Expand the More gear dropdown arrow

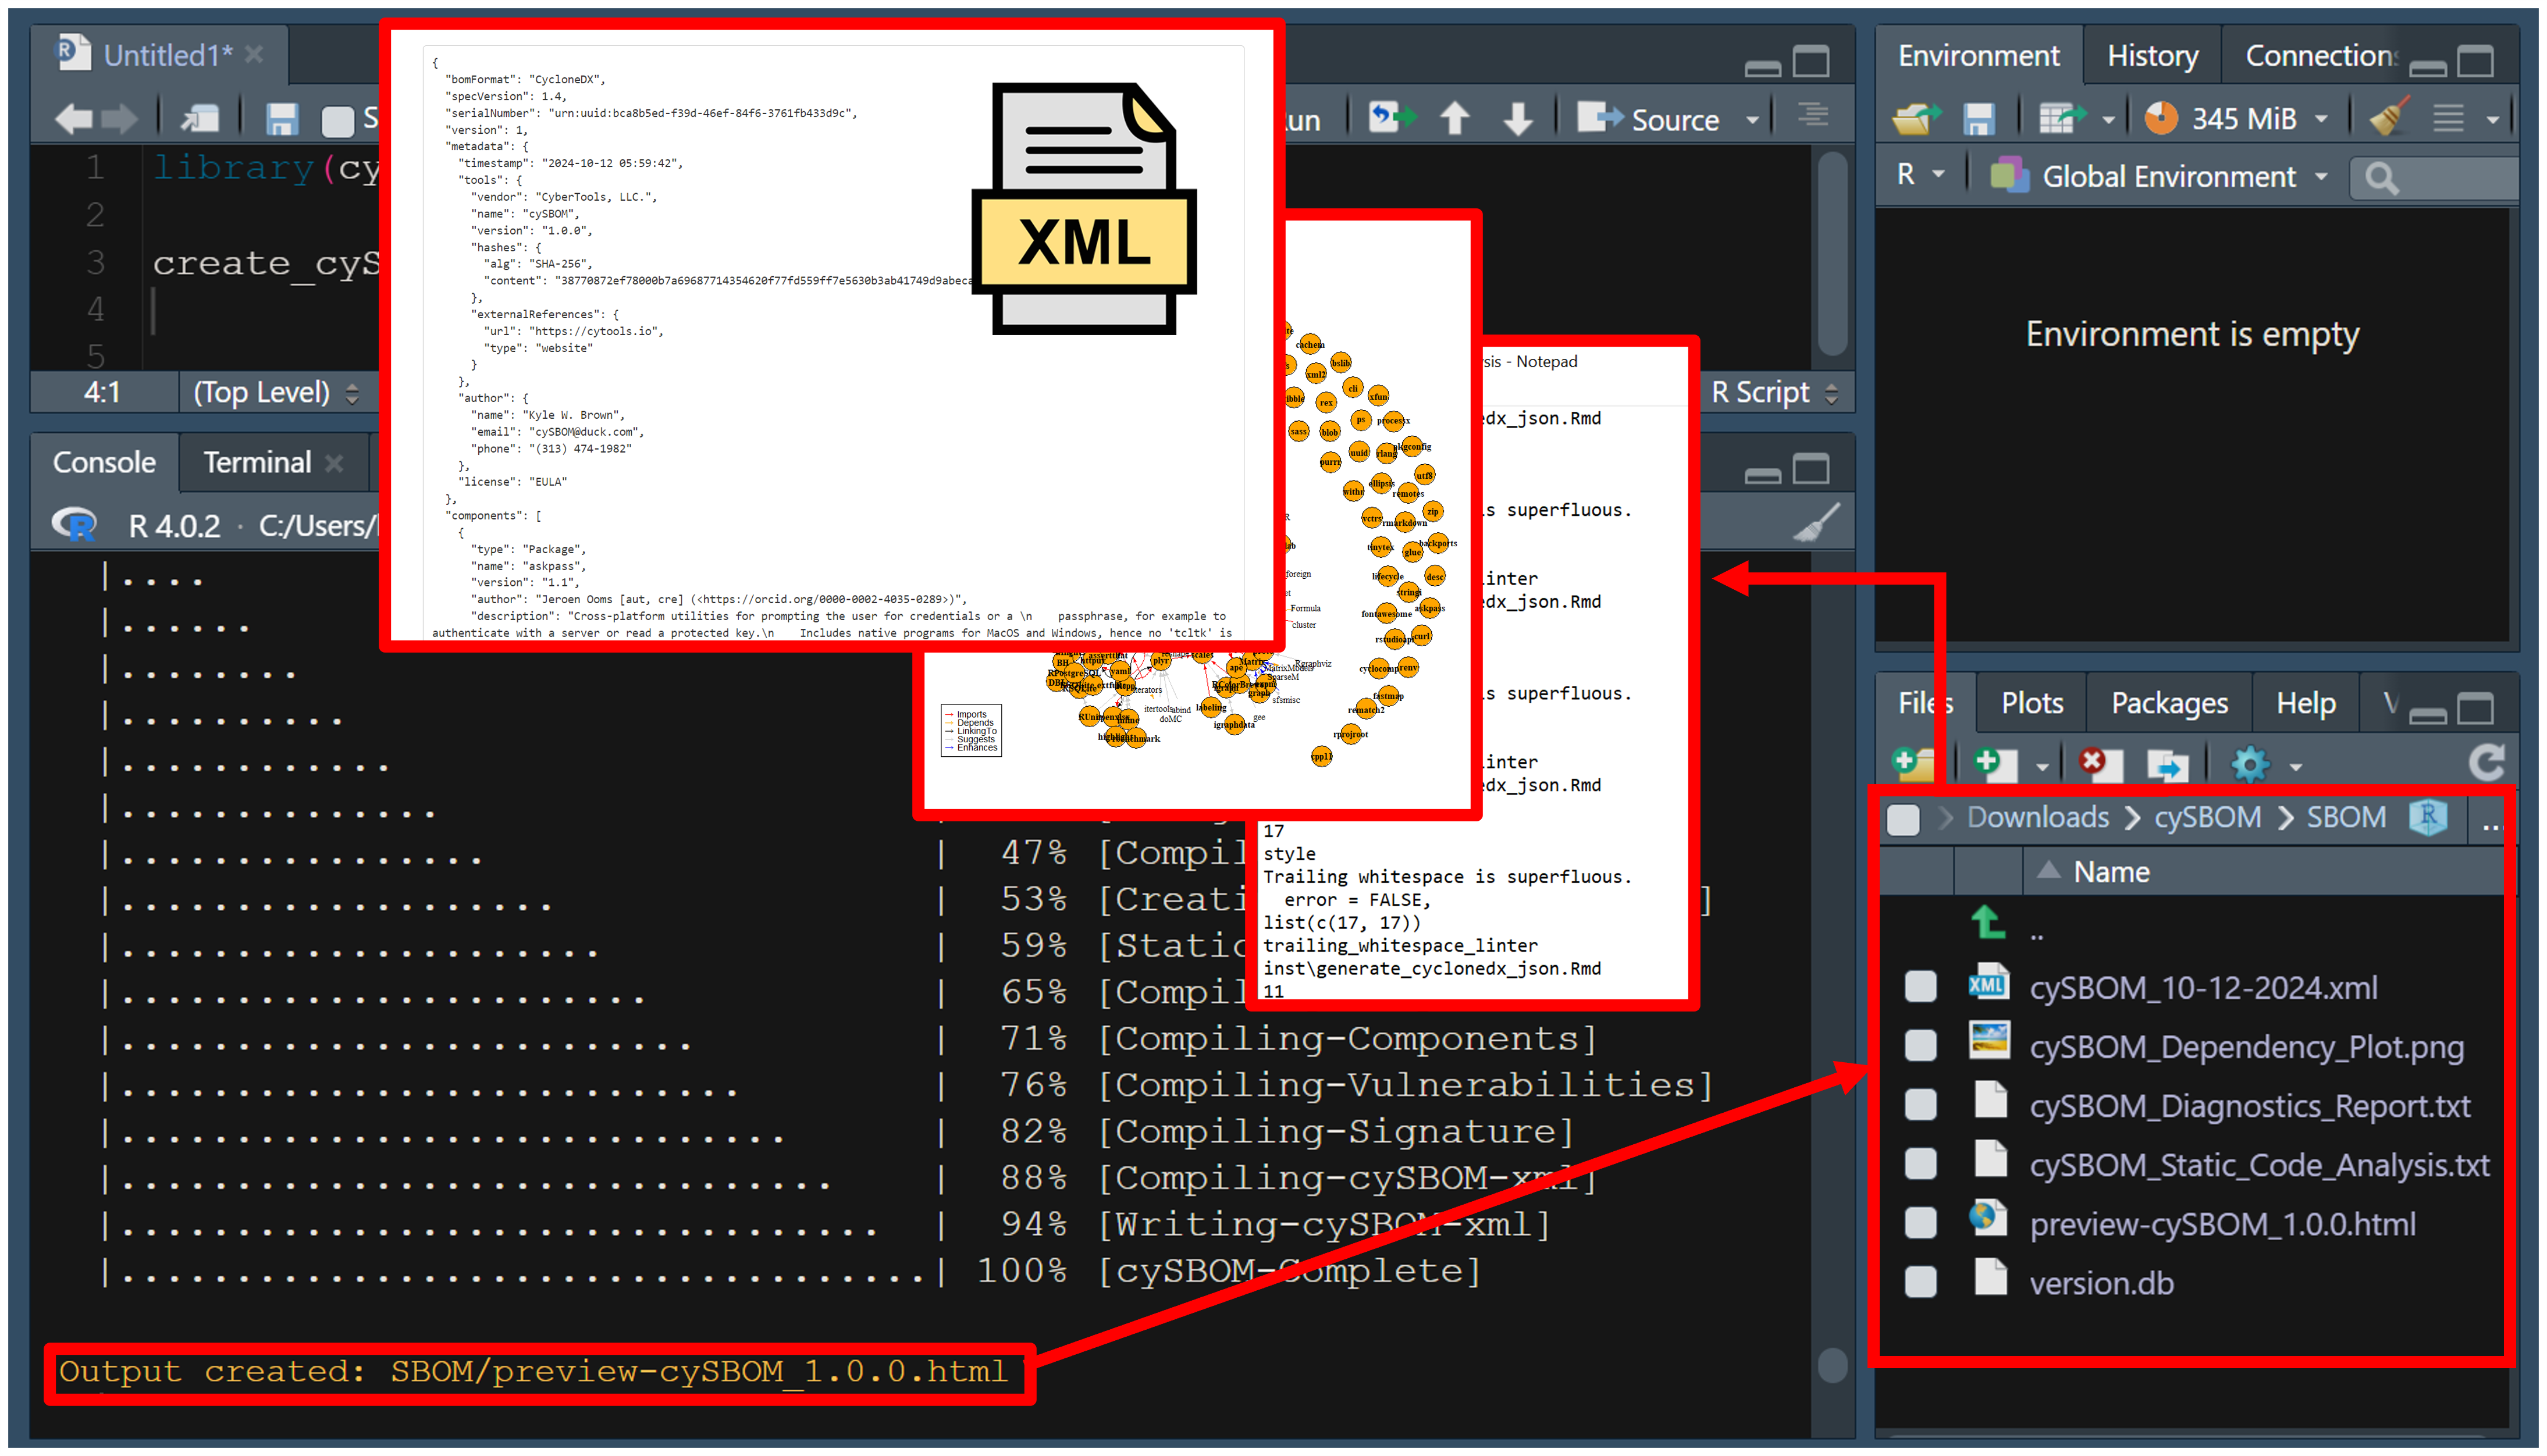(2296, 767)
